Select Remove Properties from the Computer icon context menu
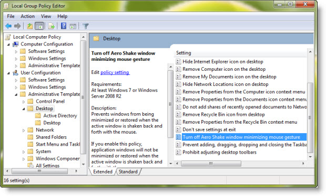Image resolution: width=326 pixels, height=196 pixels. pos(243,92)
